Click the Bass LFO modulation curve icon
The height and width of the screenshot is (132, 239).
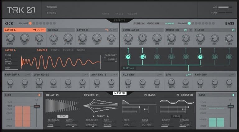click(189, 75)
